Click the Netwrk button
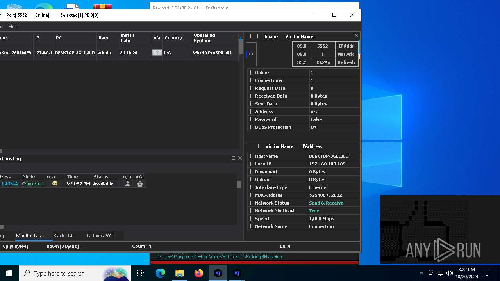 point(346,54)
